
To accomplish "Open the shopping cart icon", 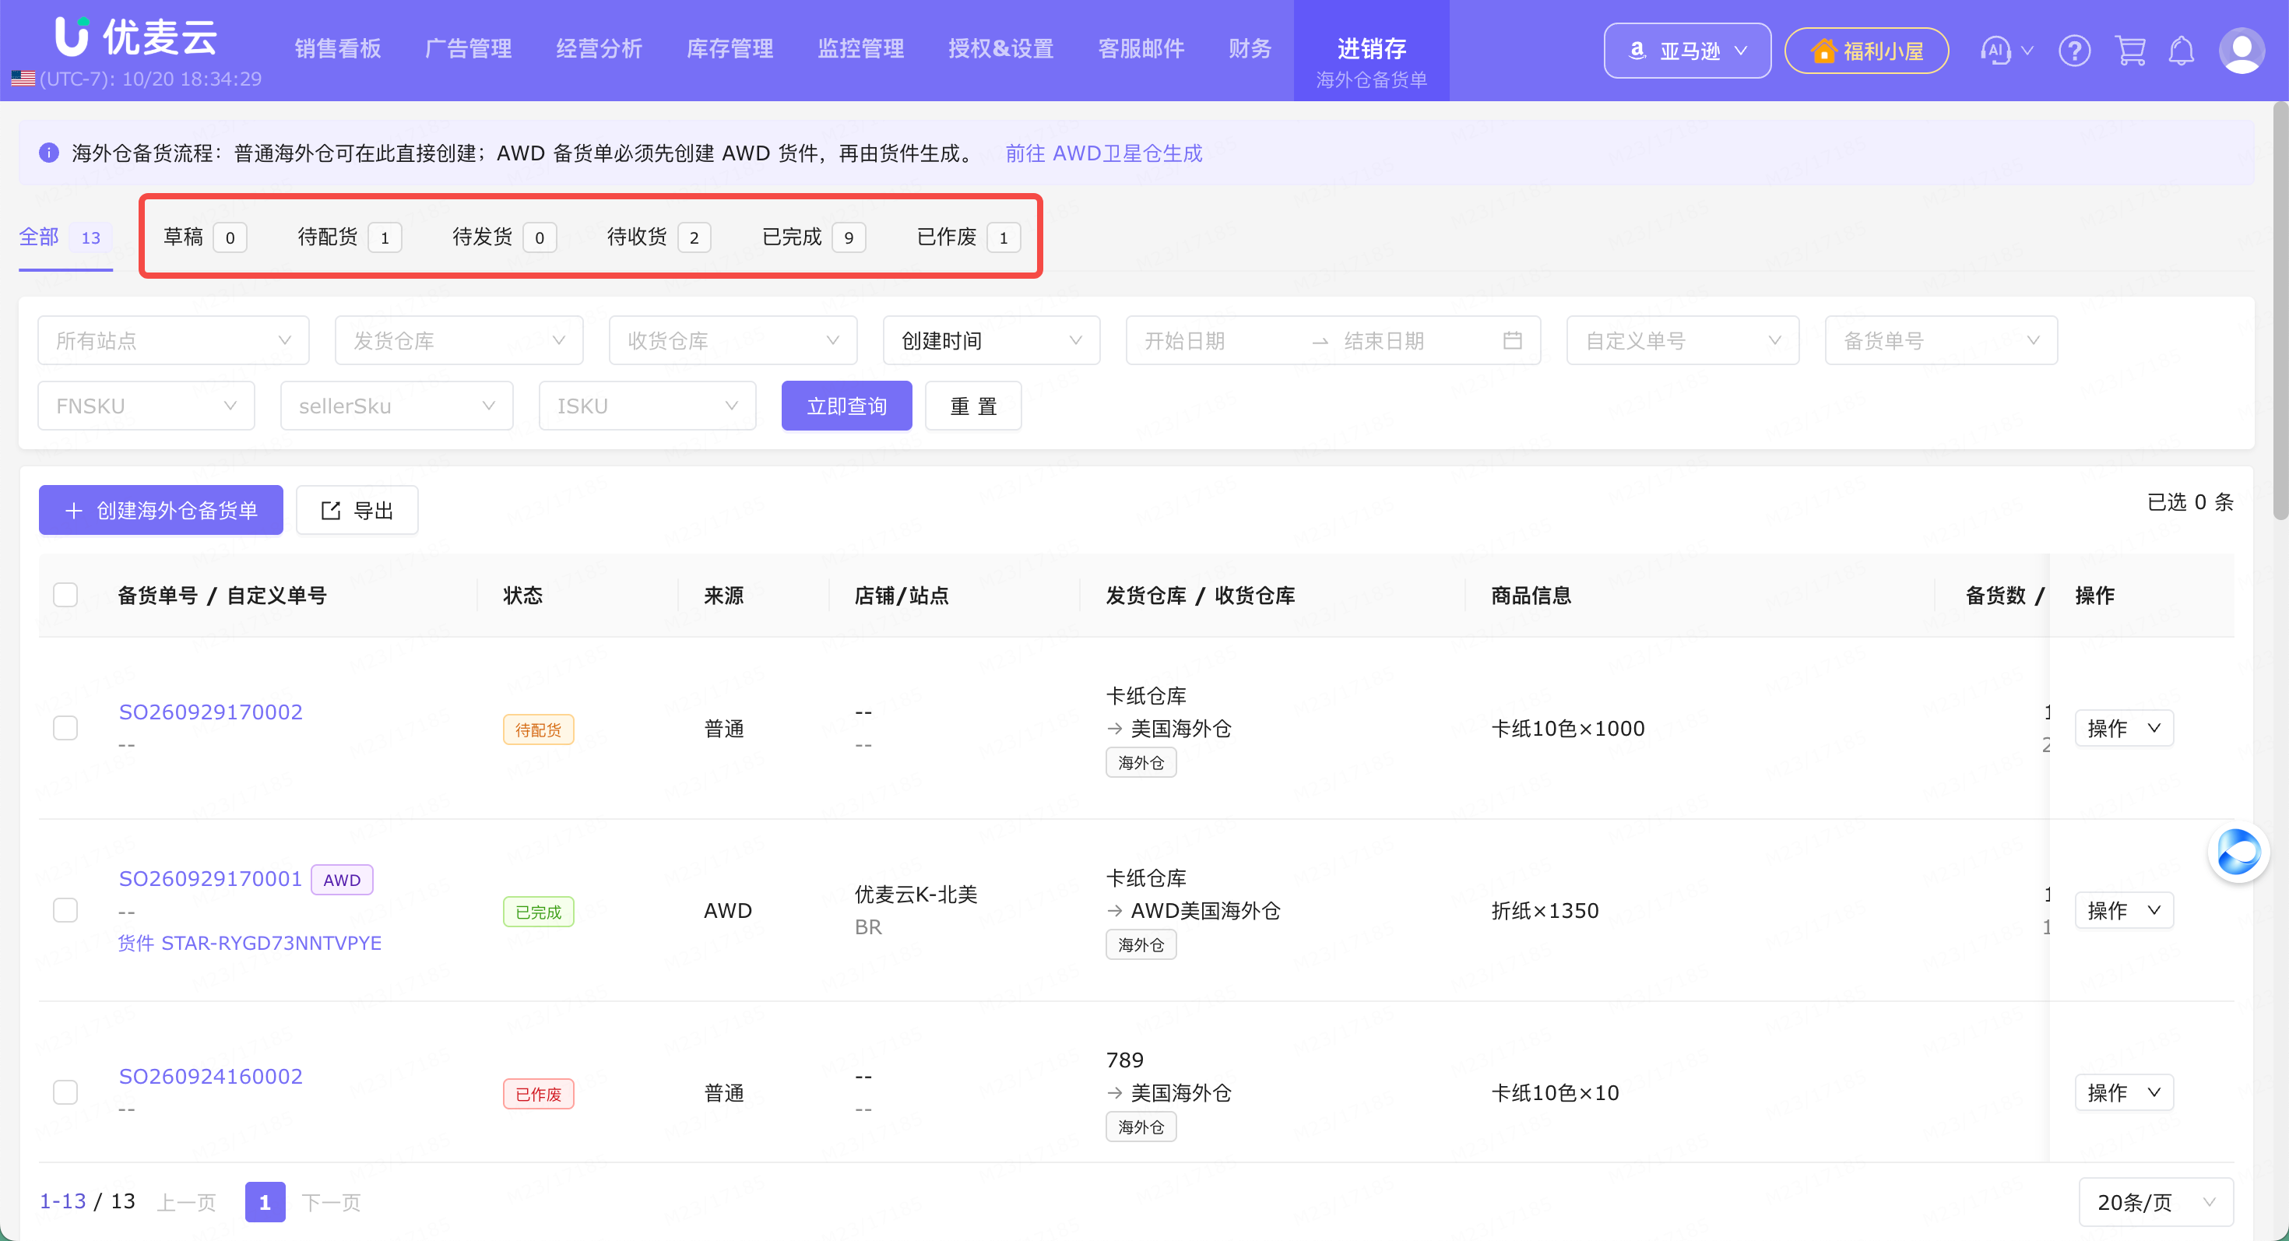I will tap(2130, 51).
